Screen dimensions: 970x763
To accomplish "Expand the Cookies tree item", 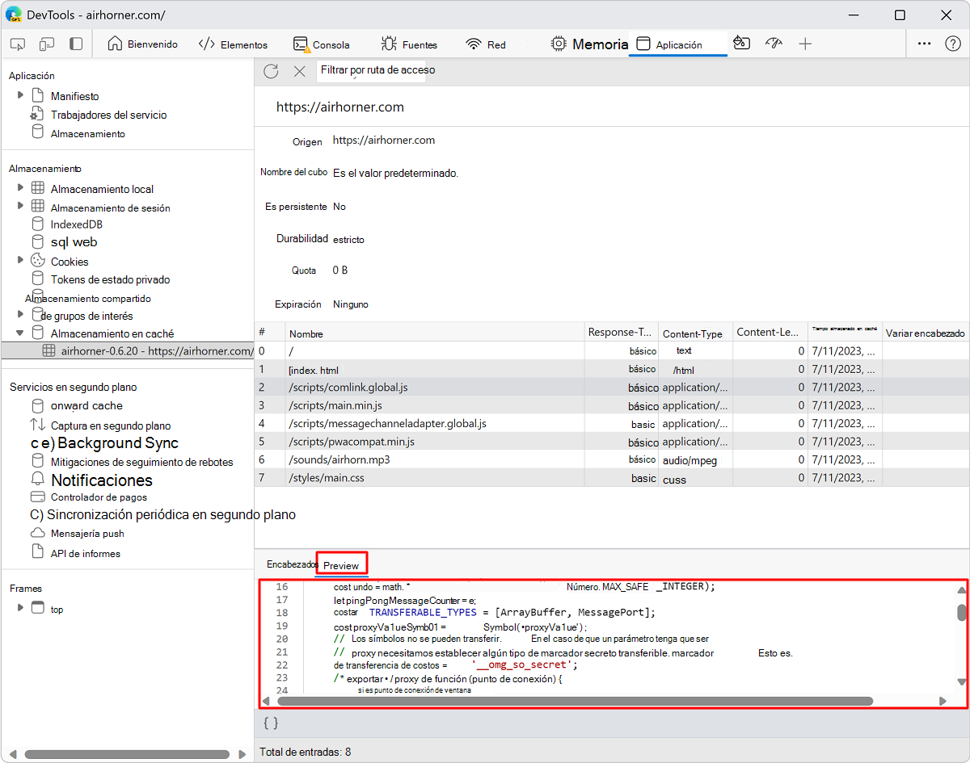I will tap(20, 260).
